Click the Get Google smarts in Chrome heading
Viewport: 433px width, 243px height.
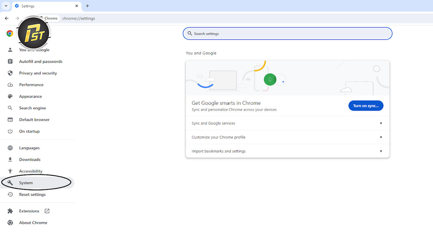(226, 103)
